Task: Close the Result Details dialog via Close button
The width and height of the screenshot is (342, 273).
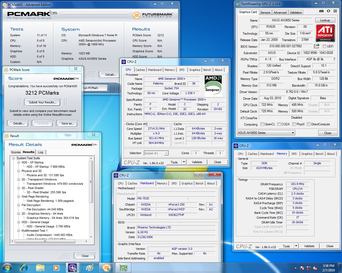Action: pos(85,256)
